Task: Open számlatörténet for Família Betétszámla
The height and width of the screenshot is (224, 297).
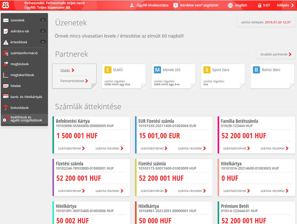Action: point(236,148)
